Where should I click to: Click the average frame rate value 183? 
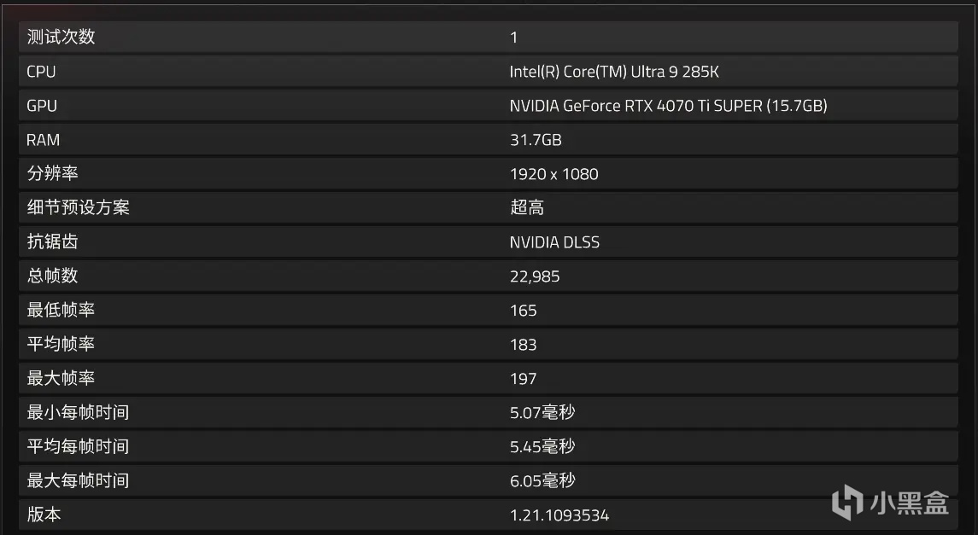tap(523, 345)
